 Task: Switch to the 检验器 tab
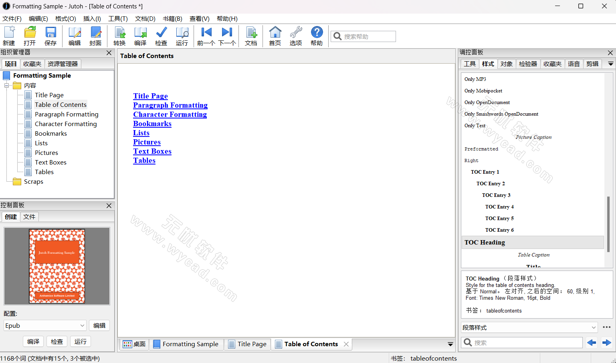528,64
